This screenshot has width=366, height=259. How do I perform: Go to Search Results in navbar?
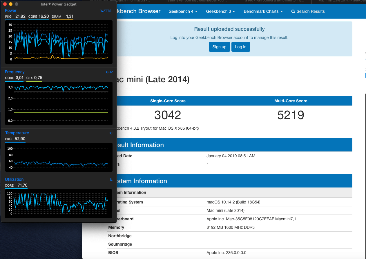(308, 11)
